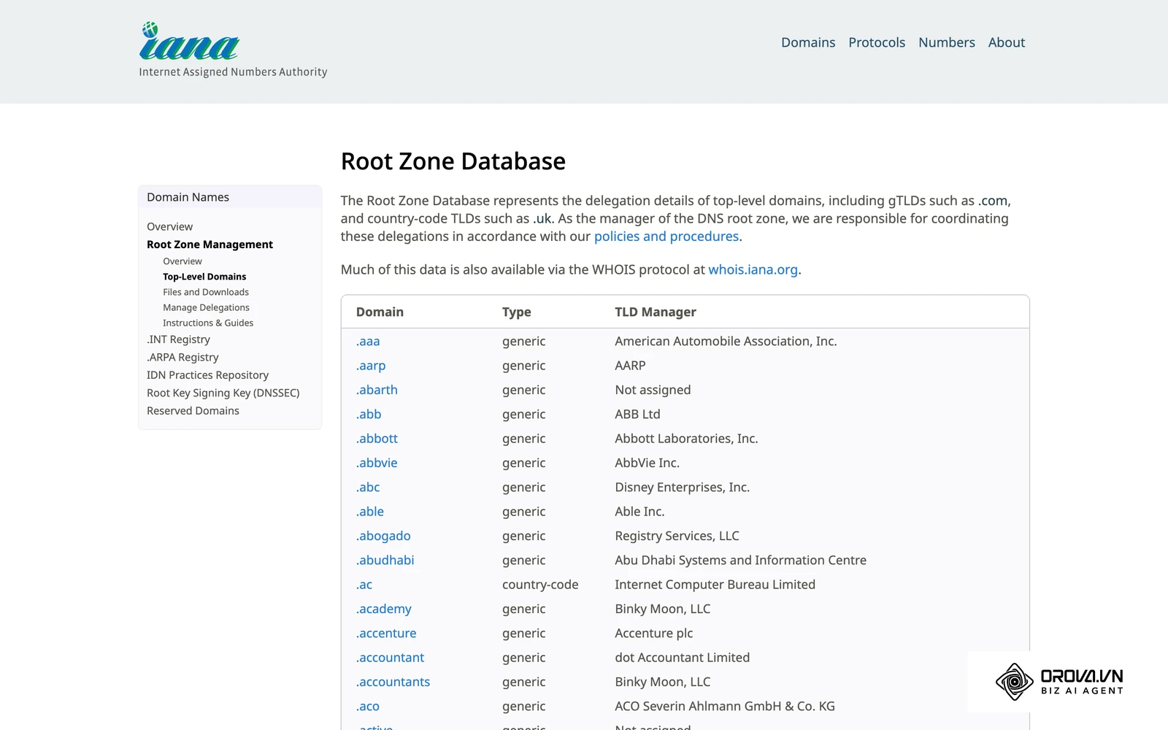Open the .accountant domain link

click(390, 658)
